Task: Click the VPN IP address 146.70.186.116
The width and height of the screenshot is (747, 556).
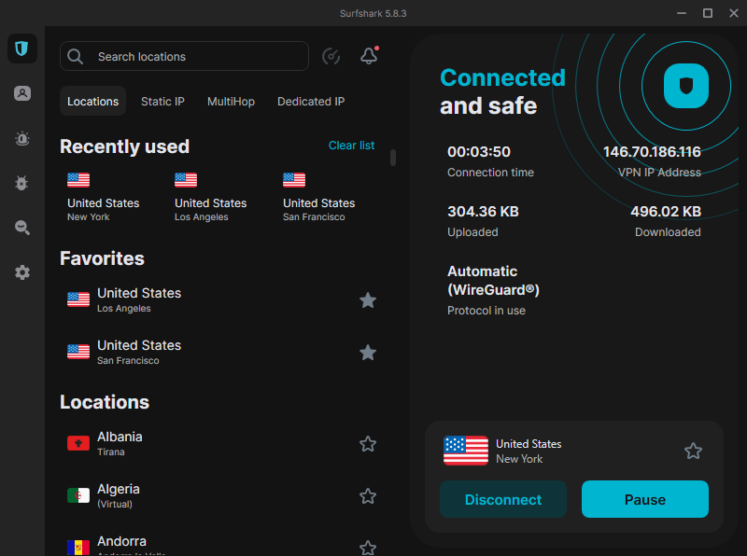Action: click(x=652, y=152)
